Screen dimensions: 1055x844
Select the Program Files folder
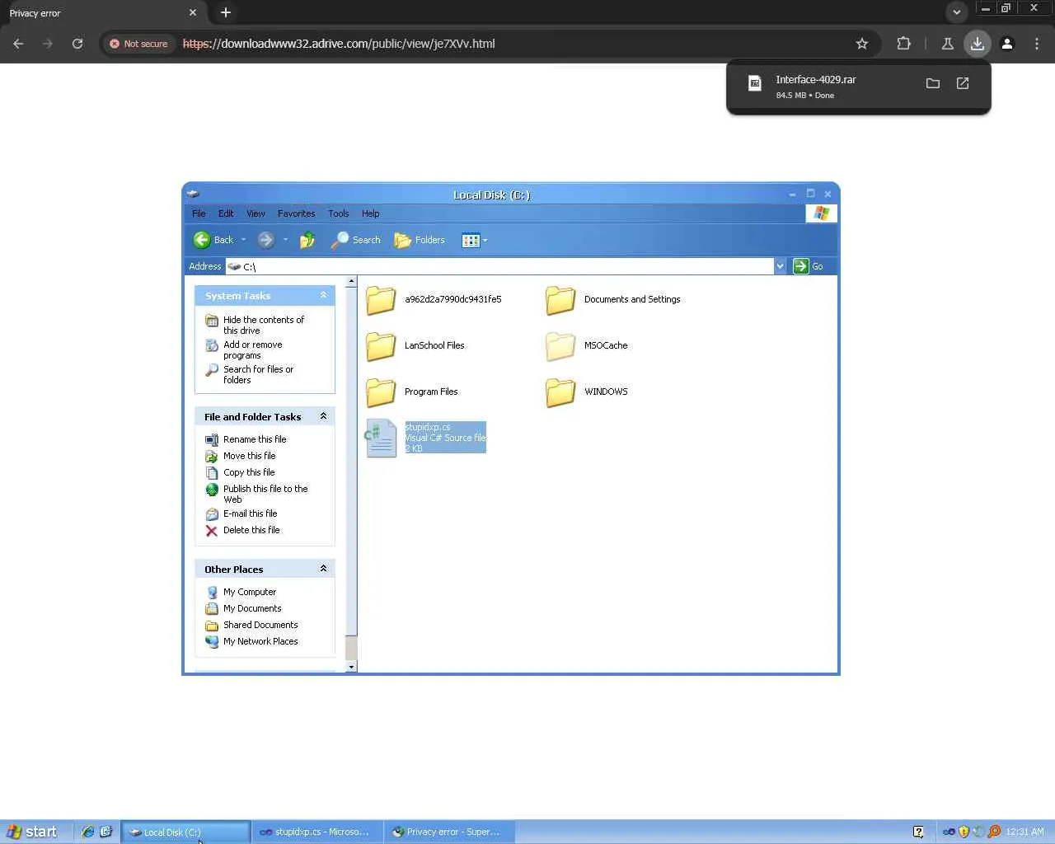(x=412, y=392)
